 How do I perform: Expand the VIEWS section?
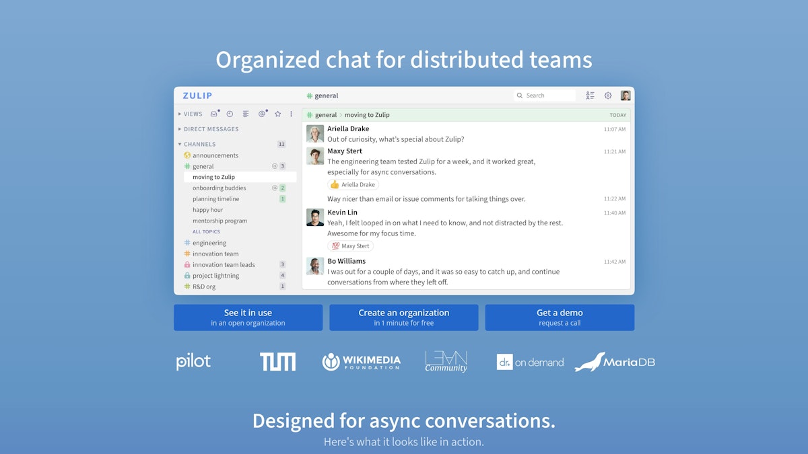(190, 114)
